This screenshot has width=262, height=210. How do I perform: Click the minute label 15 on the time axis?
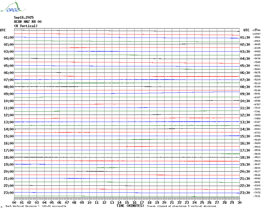click(127, 202)
